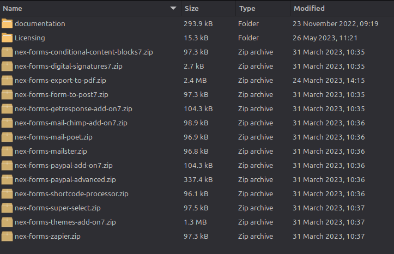Select the nex-forms-themes-add-on7.zip file name
This screenshot has height=254, width=394.
[x=65, y=222]
